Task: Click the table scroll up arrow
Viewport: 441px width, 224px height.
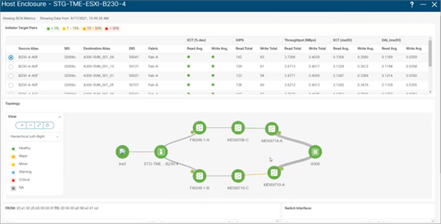Action: coord(430,38)
